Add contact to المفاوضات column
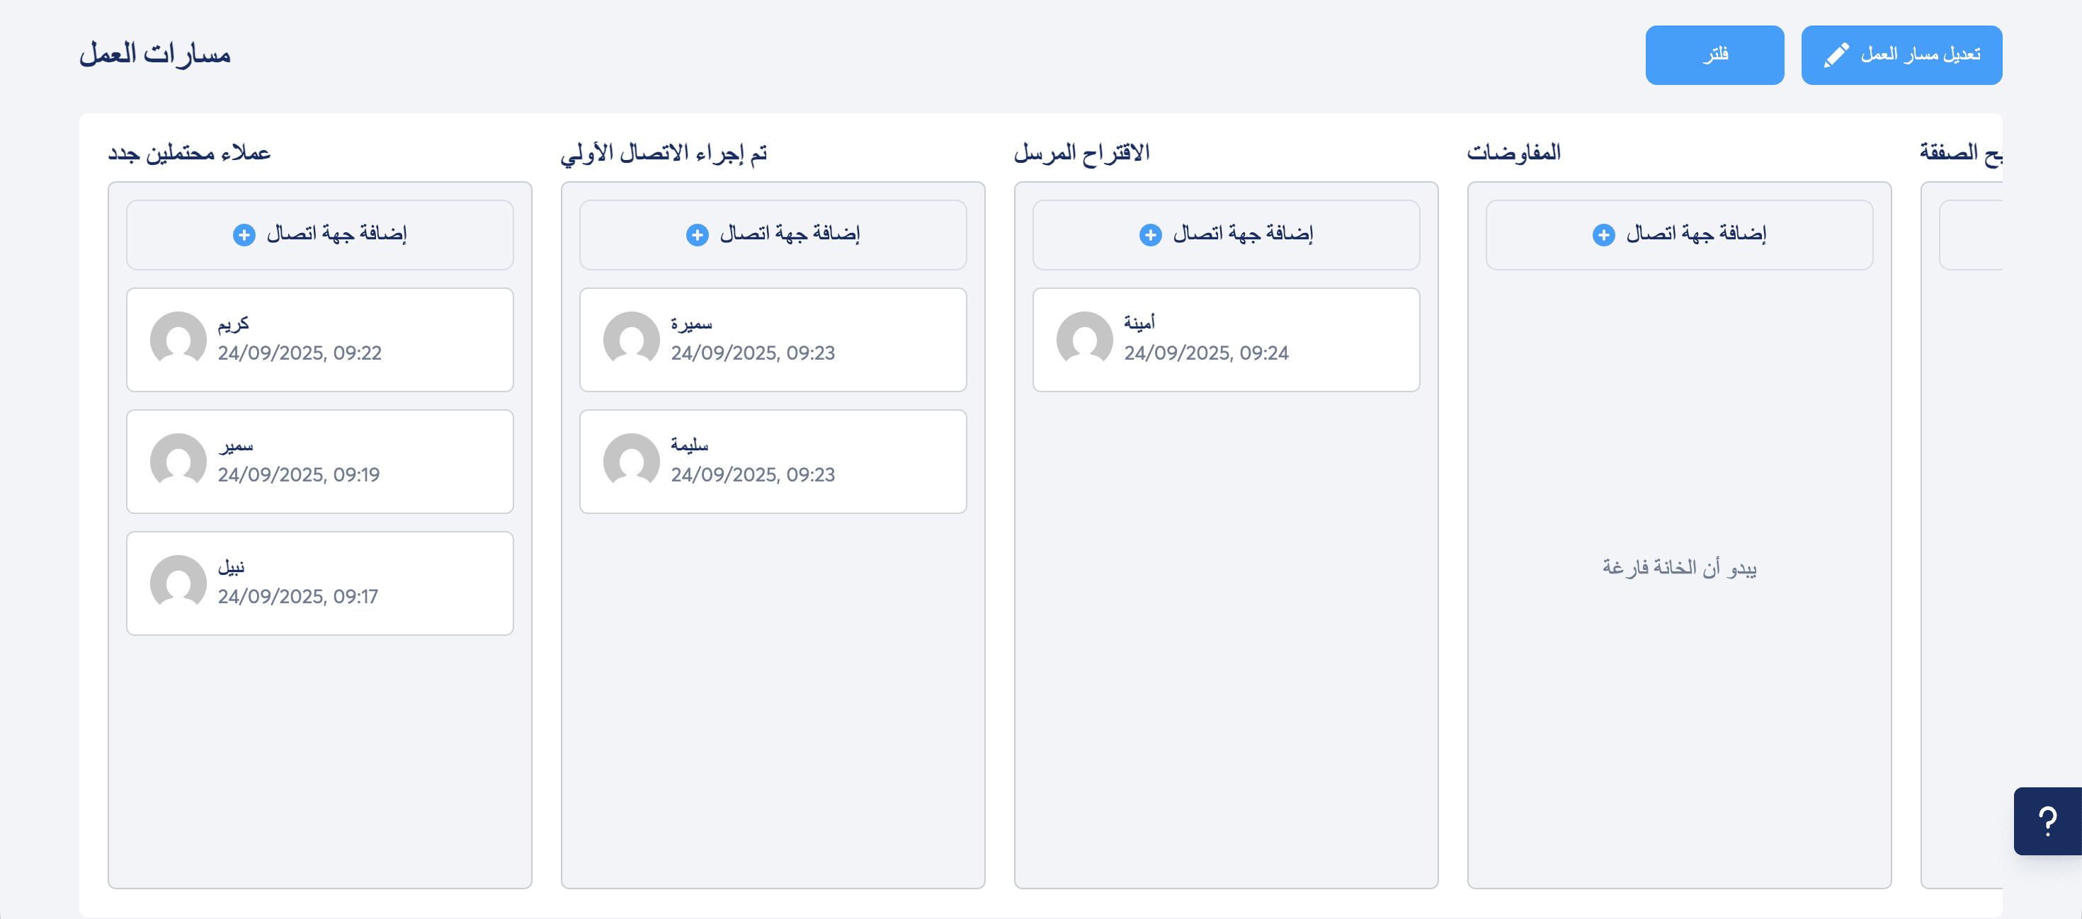 point(1678,235)
